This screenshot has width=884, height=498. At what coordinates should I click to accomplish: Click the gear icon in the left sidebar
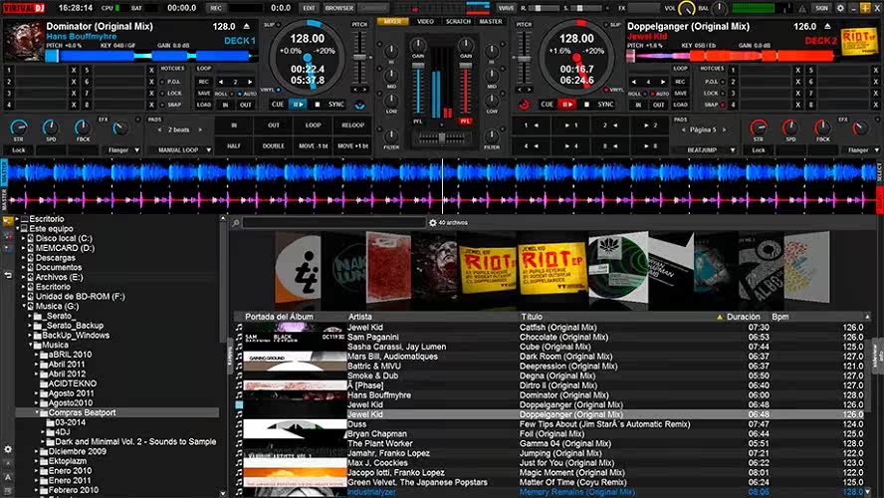pyautogui.click(x=8, y=449)
